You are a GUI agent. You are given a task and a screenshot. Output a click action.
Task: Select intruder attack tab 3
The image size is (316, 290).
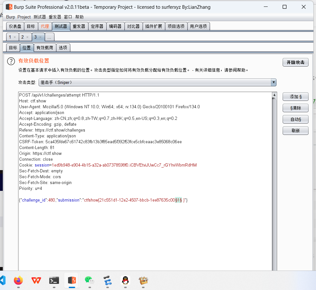(35, 37)
